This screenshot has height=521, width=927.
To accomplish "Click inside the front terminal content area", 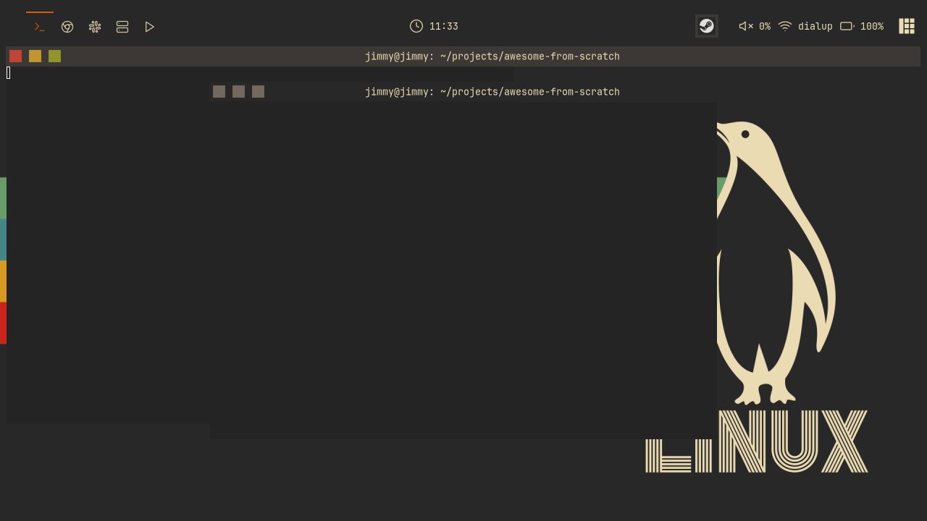I will [x=463, y=270].
